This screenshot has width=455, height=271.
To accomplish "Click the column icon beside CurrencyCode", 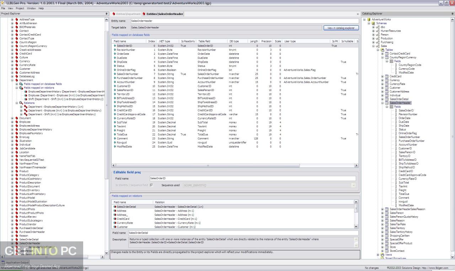I will (x=396, y=69).
